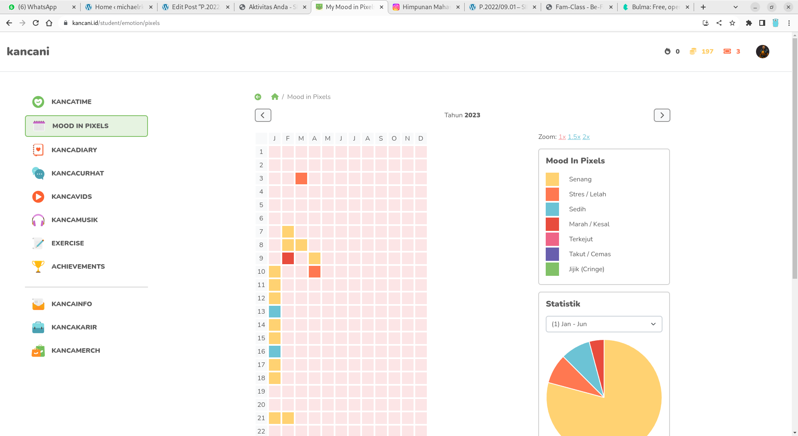Open Kancamusik headphones icon
Image resolution: width=798 pixels, height=436 pixels.
pos(38,220)
